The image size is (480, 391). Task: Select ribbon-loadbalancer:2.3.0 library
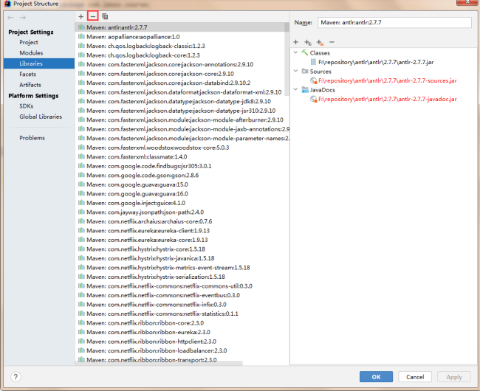pyautogui.click(x=182, y=350)
